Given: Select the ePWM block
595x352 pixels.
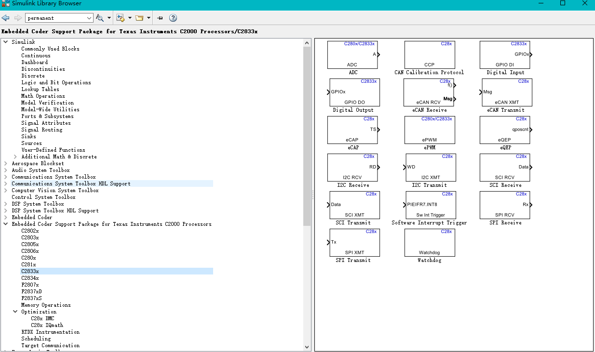Looking at the screenshot, I should [x=429, y=130].
